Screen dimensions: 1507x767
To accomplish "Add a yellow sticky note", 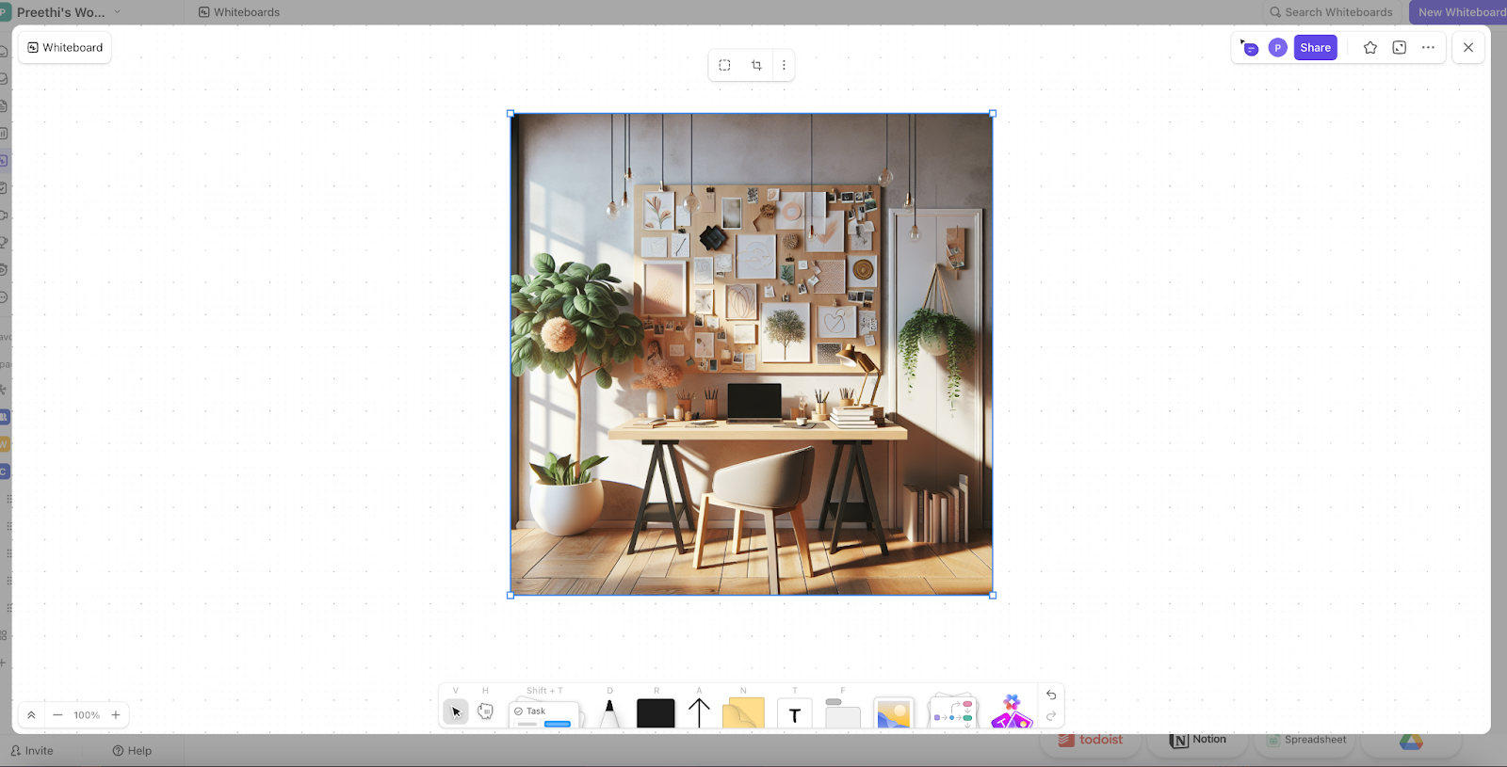I will click(743, 714).
